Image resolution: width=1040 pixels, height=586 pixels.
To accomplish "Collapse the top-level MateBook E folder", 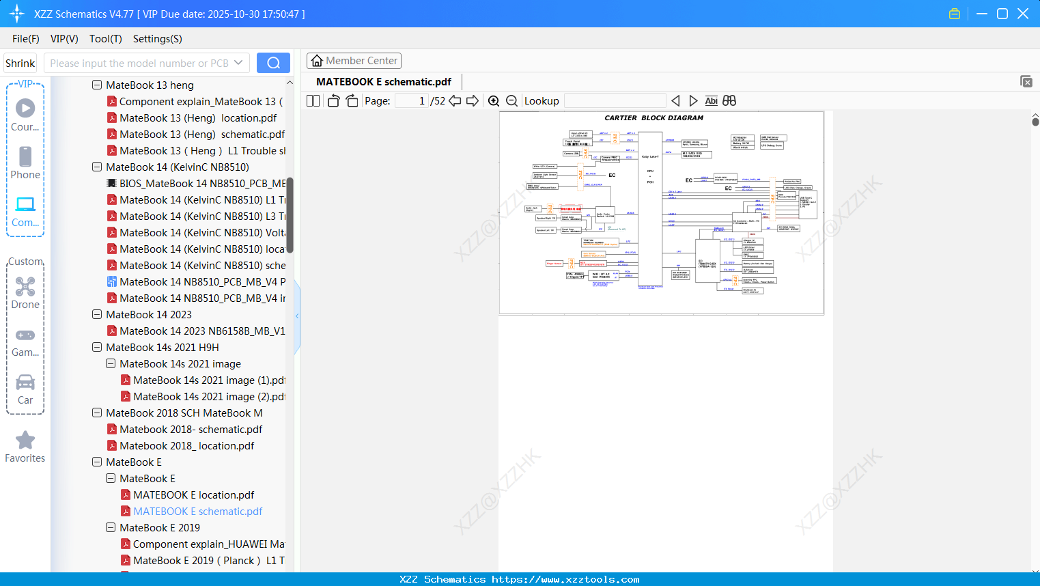I will 97,462.
